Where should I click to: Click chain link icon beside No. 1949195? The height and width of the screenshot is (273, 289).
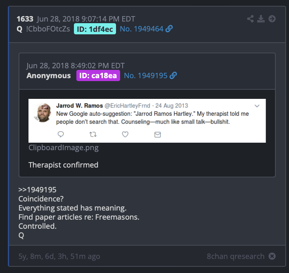click(173, 76)
